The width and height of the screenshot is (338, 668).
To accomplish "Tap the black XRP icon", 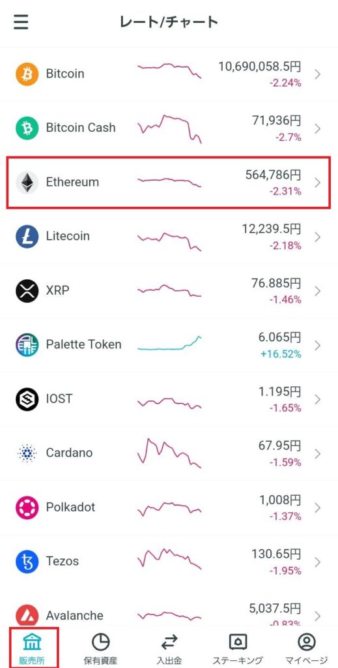I will (x=27, y=291).
